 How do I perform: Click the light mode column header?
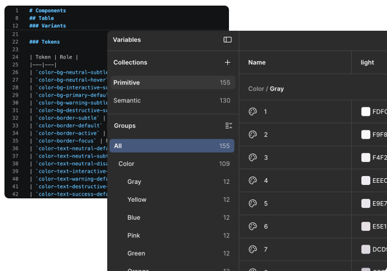(x=367, y=63)
